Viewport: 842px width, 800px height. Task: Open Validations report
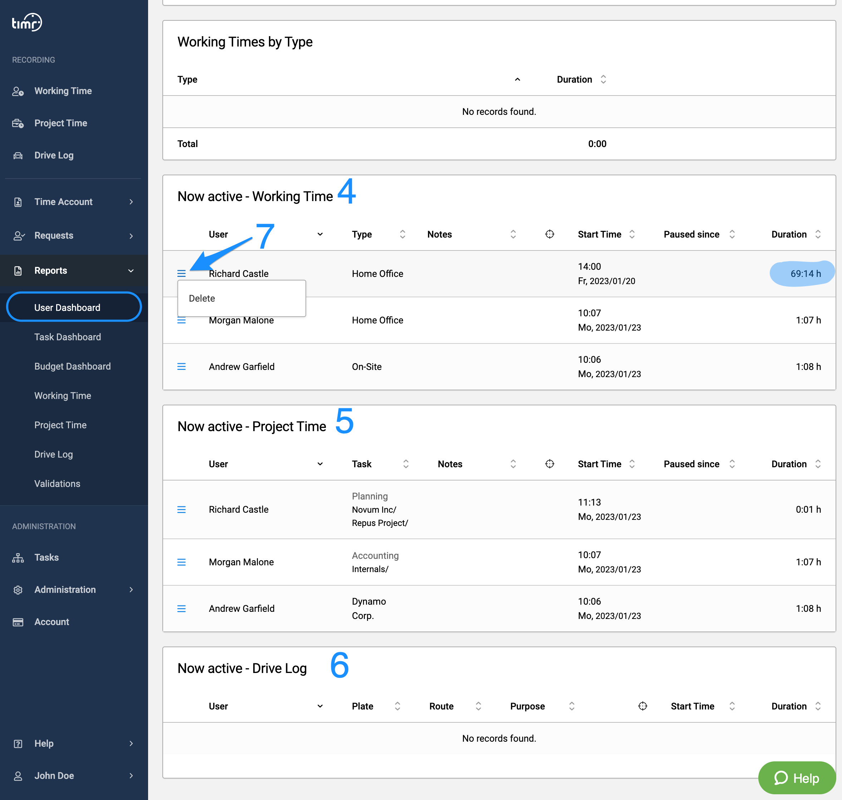[57, 484]
